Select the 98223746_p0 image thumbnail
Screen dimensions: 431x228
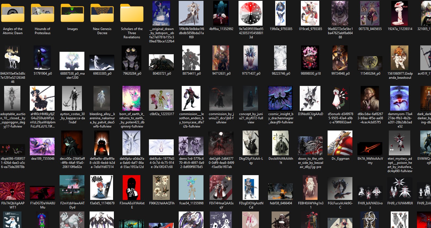point(281,58)
